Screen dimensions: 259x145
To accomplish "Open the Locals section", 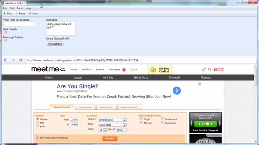I will click(x=78, y=78).
